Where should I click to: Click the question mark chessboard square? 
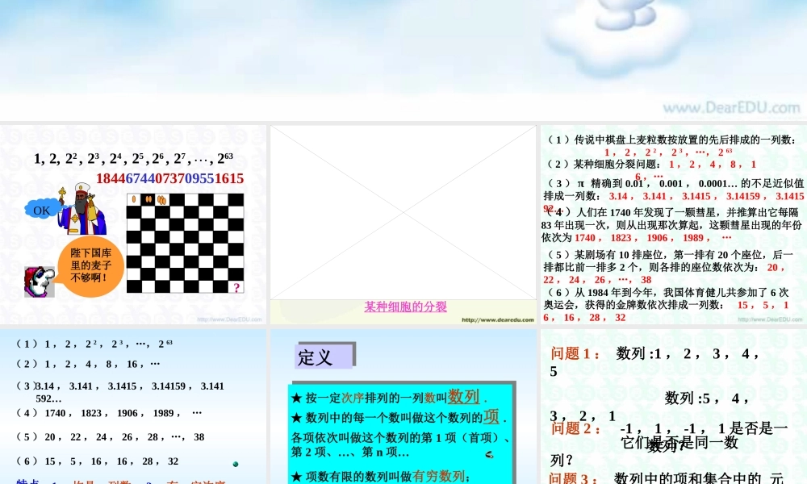click(236, 287)
